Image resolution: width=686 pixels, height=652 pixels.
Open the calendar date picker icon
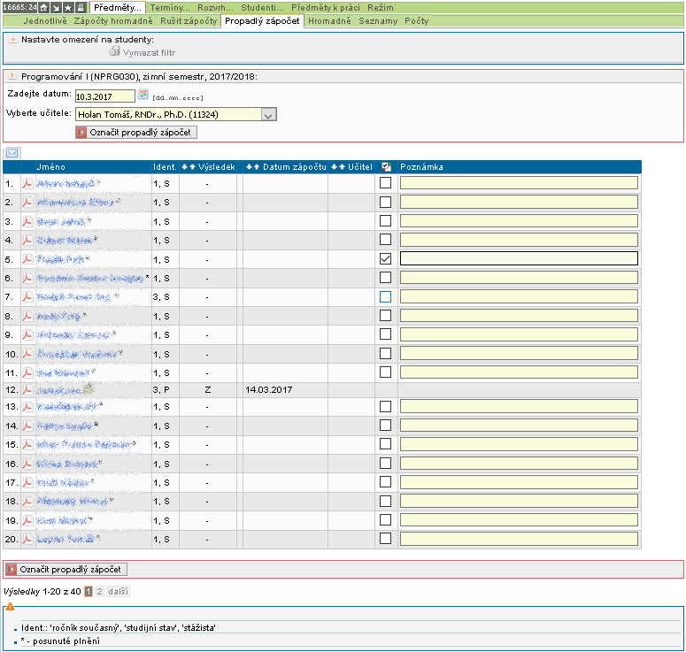click(143, 95)
